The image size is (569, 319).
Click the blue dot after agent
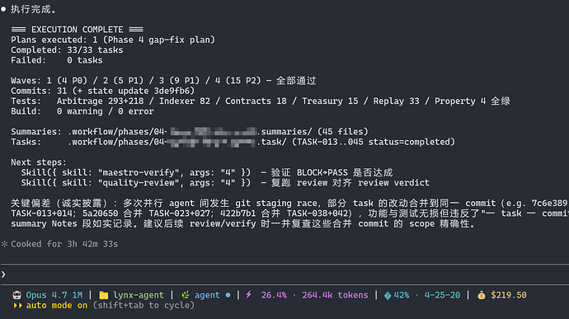click(x=228, y=295)
